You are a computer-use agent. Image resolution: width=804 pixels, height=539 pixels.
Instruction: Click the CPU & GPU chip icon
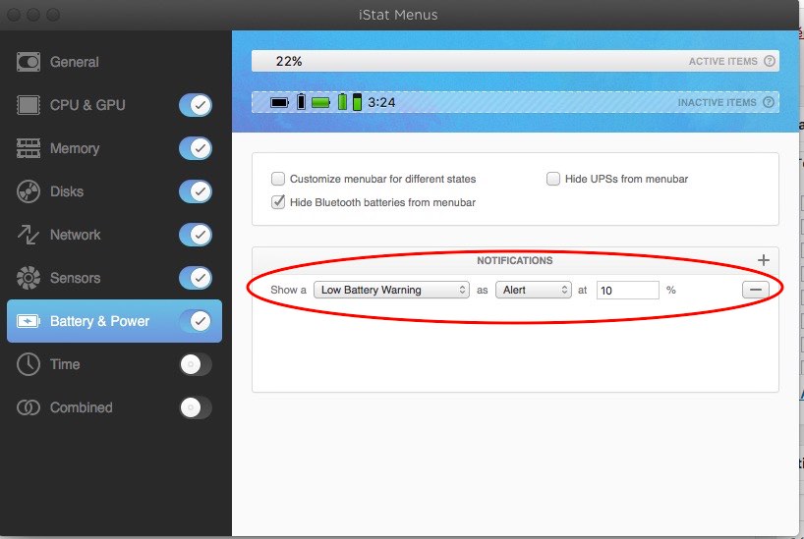coord(29,105)
